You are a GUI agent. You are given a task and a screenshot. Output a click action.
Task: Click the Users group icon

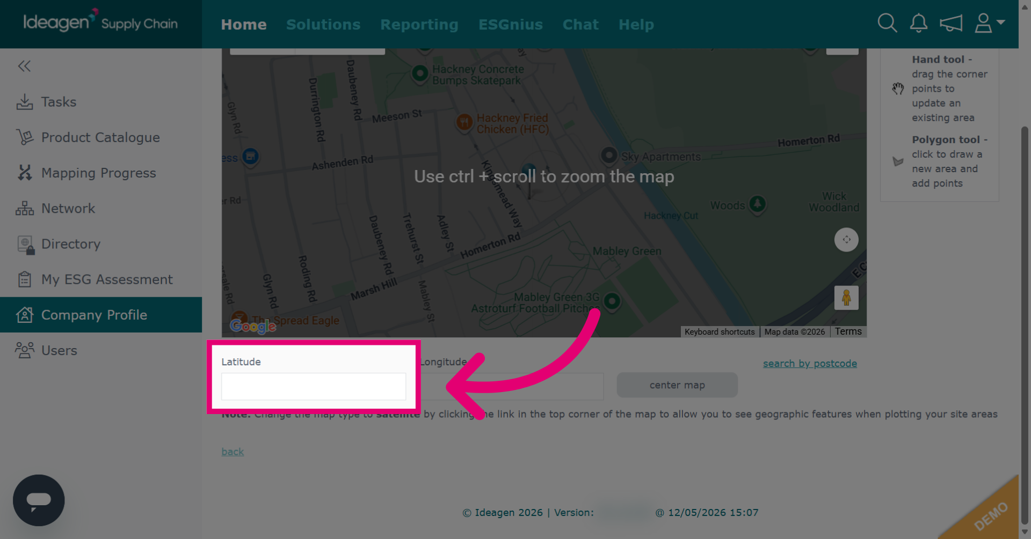25,350
